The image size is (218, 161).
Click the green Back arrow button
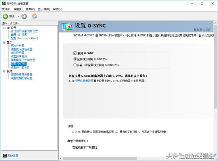tap(5, 16)
